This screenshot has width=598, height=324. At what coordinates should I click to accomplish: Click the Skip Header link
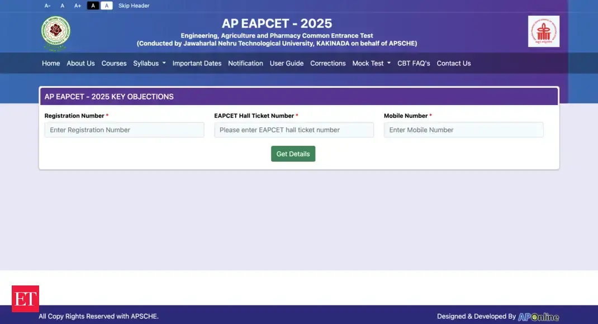(134, 6)
